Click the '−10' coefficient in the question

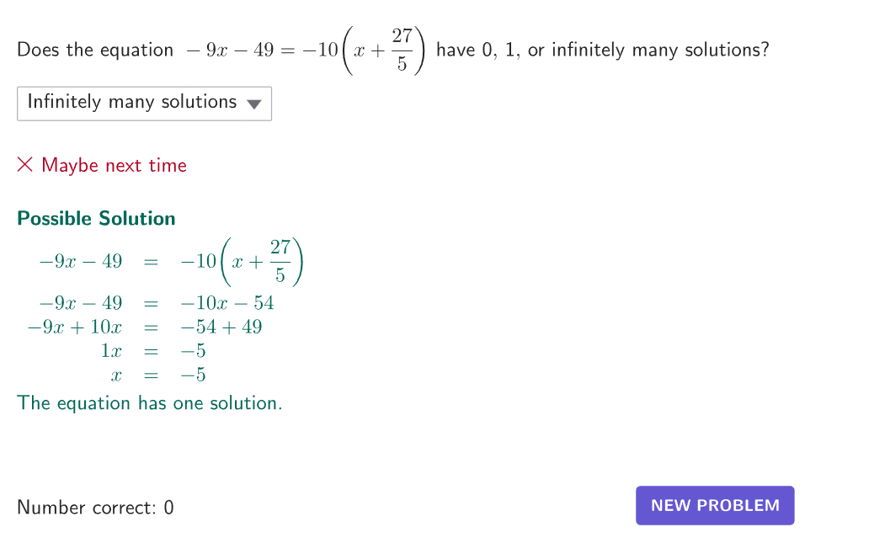[x=320, y=50]
